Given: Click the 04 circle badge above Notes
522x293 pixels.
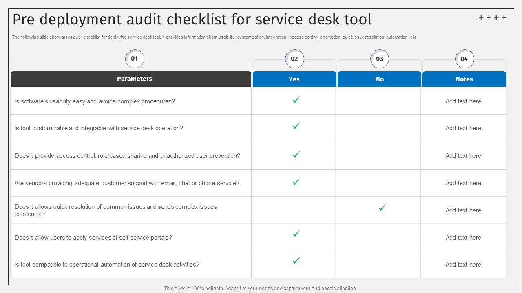Looking at the screenshot, I should (x=464, y=59).
